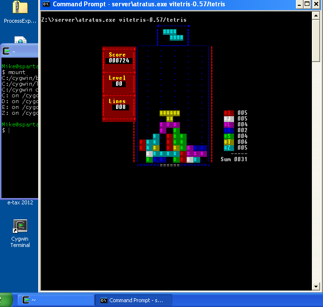323x307 pixels.
Task: Close the Command Prompt window
Action: click(316, 4)
